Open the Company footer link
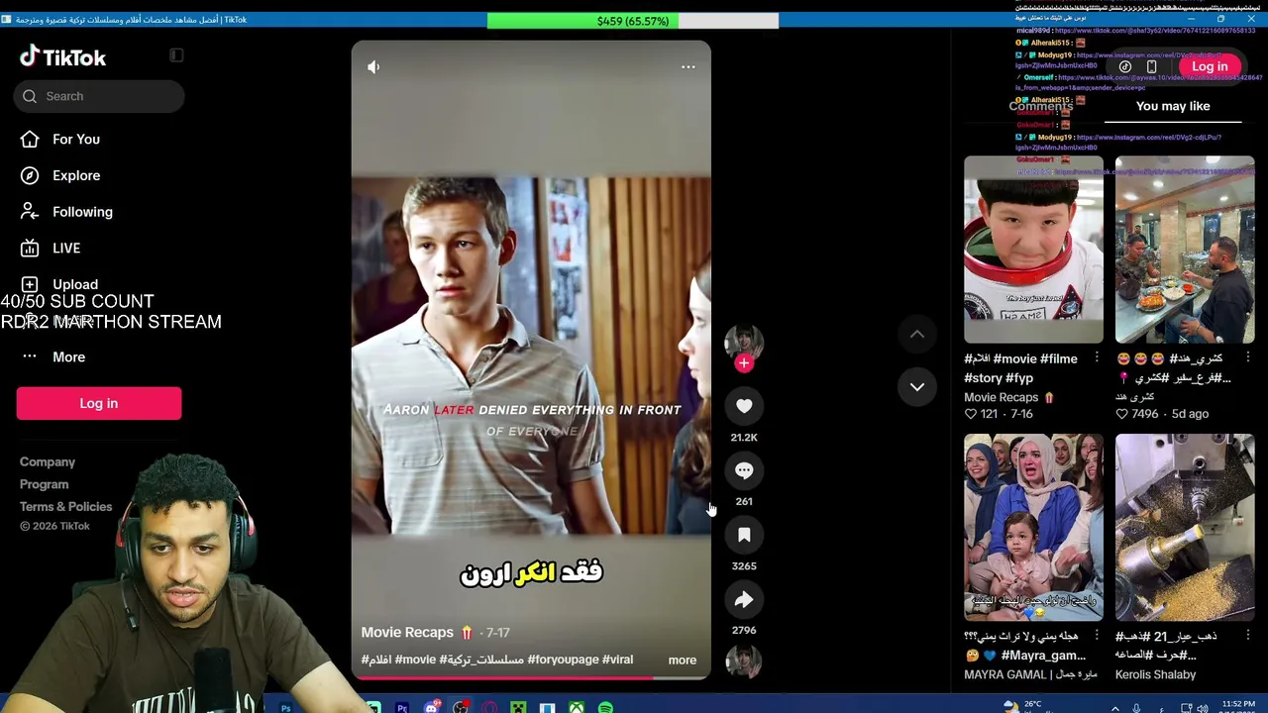The width and height of the screenshot is (1268, 713). coord(48,462)
